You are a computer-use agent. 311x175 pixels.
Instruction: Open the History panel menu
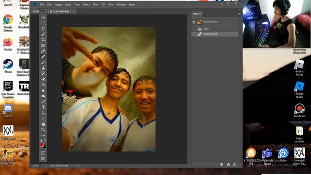click(239, 14)
